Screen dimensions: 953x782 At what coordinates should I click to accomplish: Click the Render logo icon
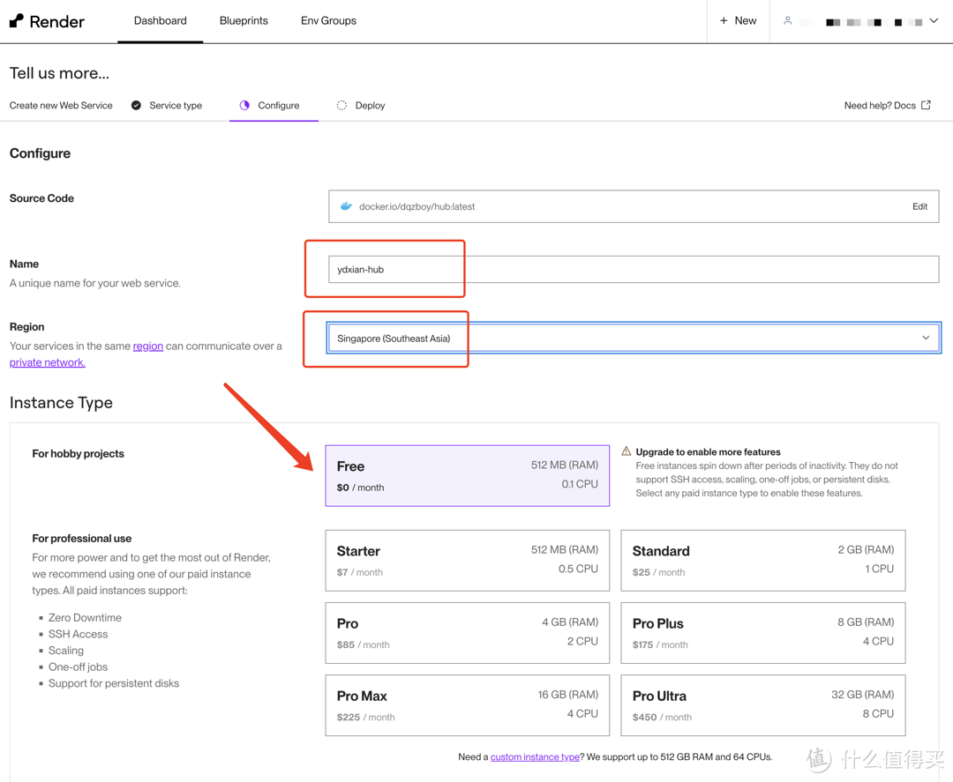[17, 21]
